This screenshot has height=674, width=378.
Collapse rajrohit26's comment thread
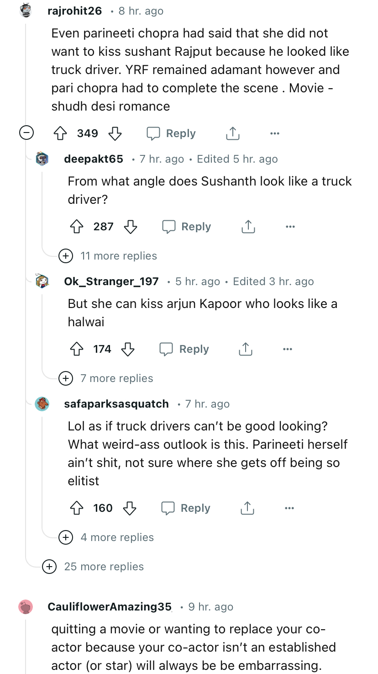(26, 133)
